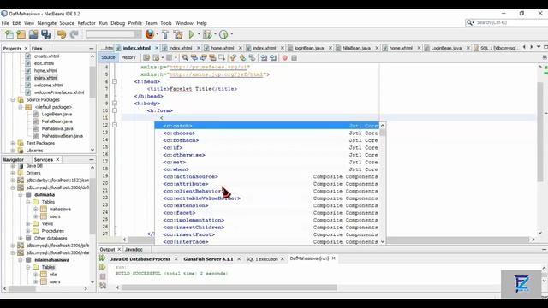The height and width of the screenshot is (308, 548).
Task: Toggle Highlight Search in the editor toolbar
Action: pyautogui.click(x=212, y=57)
